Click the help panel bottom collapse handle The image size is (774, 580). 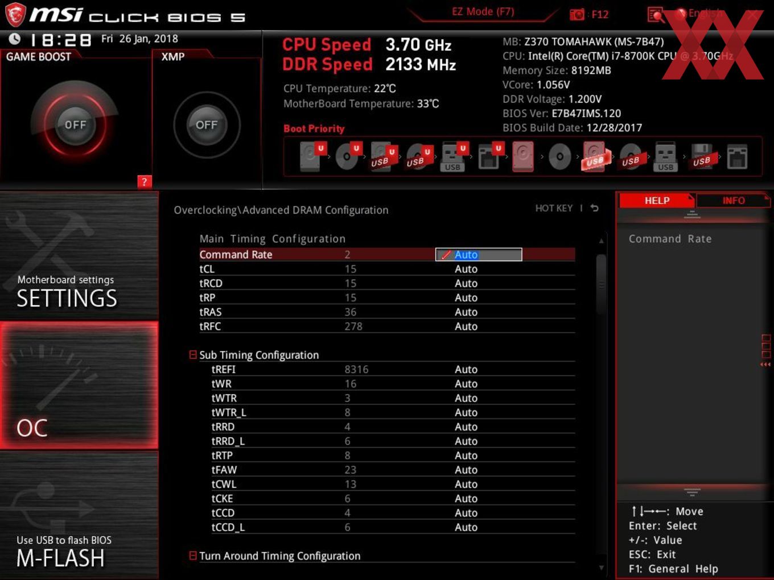692,492
